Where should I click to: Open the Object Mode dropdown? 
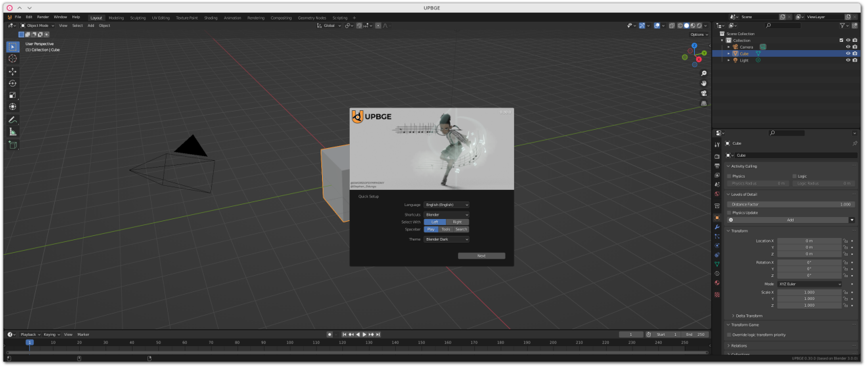point(37,26)
